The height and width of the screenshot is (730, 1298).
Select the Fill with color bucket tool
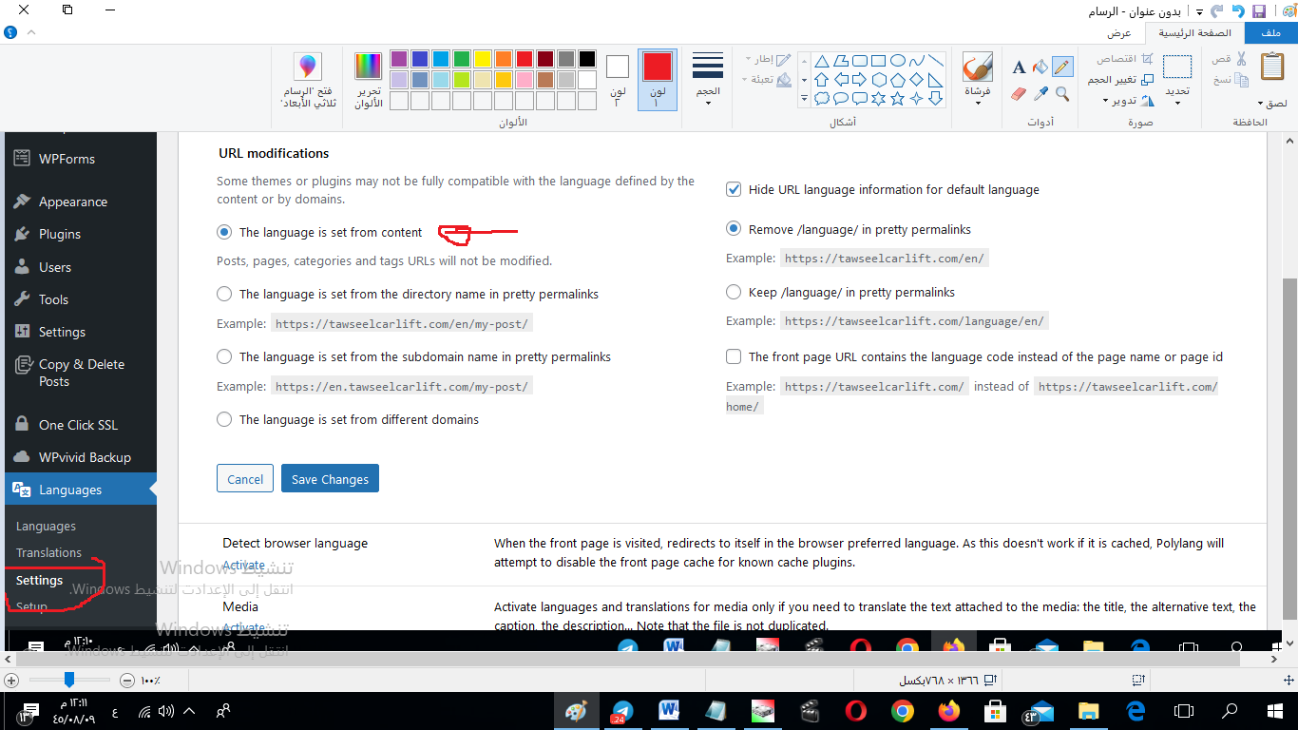1040,67
